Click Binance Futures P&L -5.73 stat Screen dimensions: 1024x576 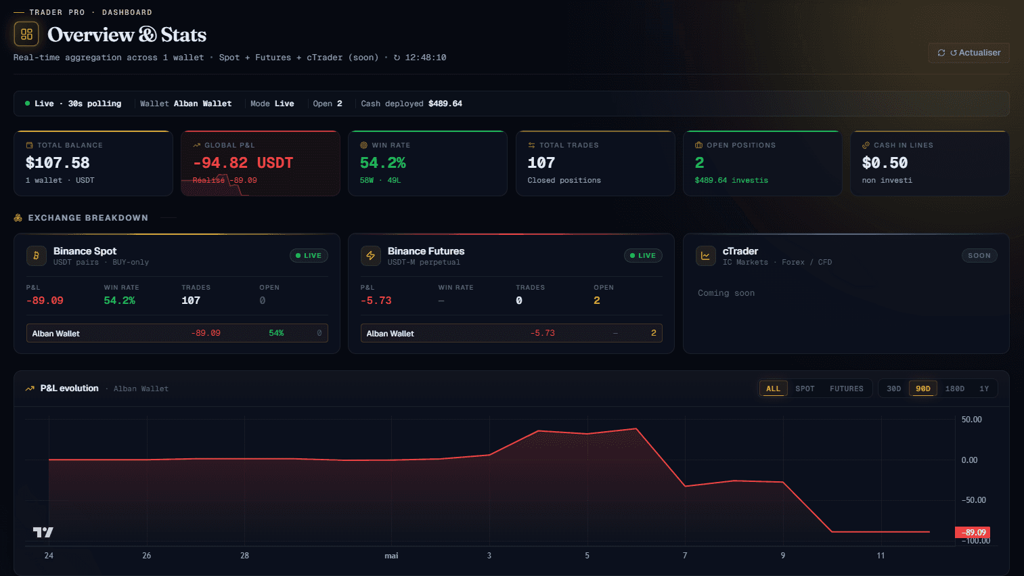376,301
